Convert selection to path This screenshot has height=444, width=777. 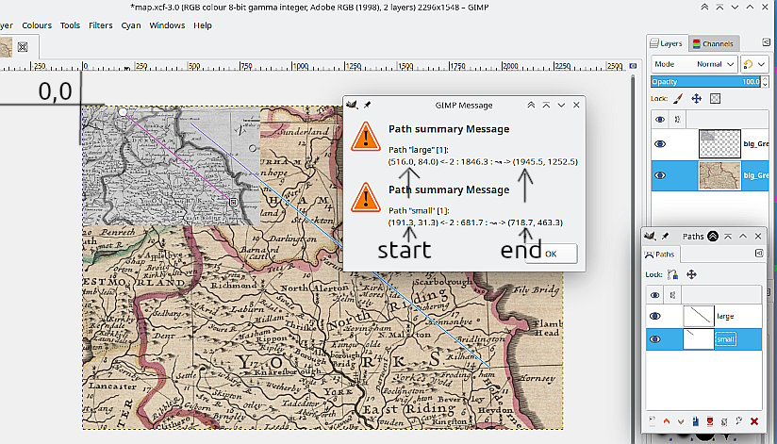click(724, 421)
